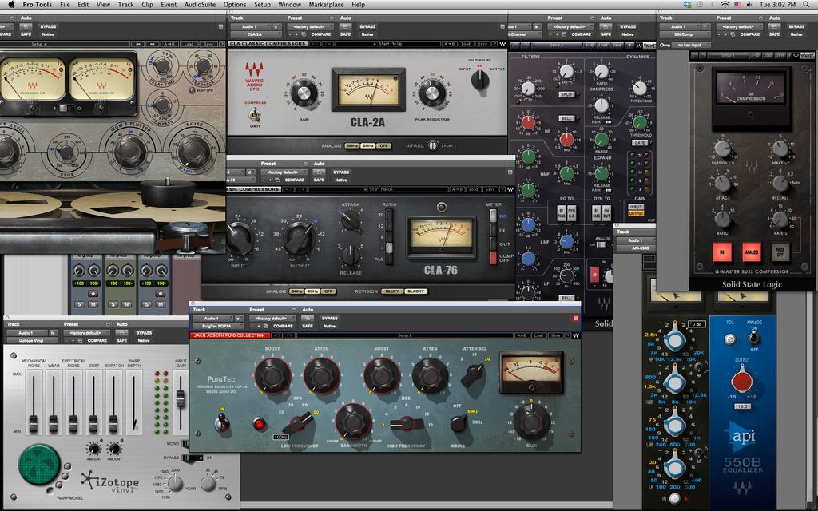Click the large green iZotope Vinyl warp button
Screen dimensions: 818x511
(x=39, y=464)
